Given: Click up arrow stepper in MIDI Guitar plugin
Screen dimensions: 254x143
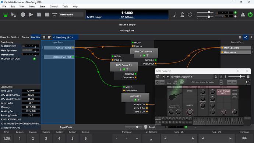Looking at the screenshot, I should tap(221, 81).
